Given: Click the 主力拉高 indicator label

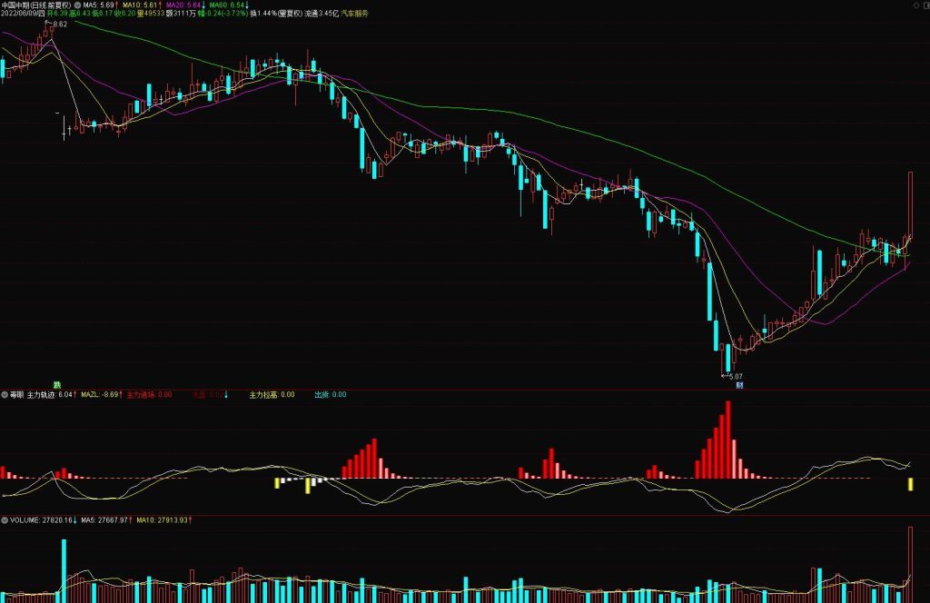Looking at the screenshot, I should click(264, 395).
